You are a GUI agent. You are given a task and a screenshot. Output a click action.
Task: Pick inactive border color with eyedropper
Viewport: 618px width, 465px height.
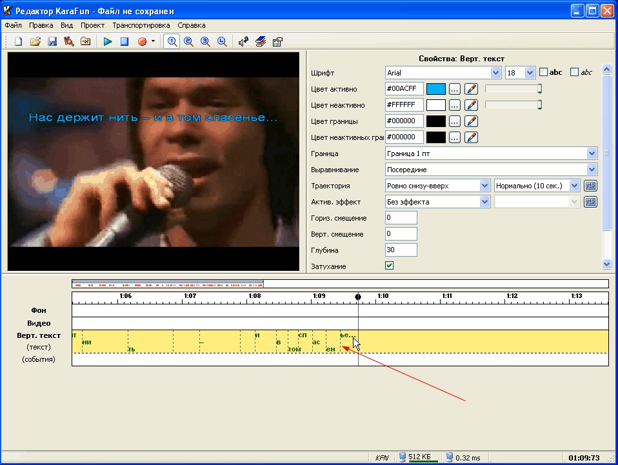tap(472, 137)
